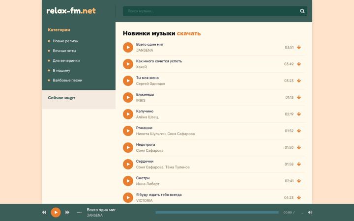Click the Сейчас ищут heading
The image size is (354, 221).
click(61, 98)
